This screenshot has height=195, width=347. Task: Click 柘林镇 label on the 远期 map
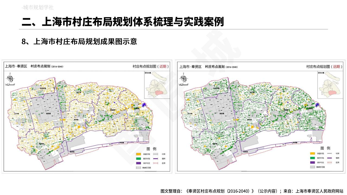(x=215, y=143)
